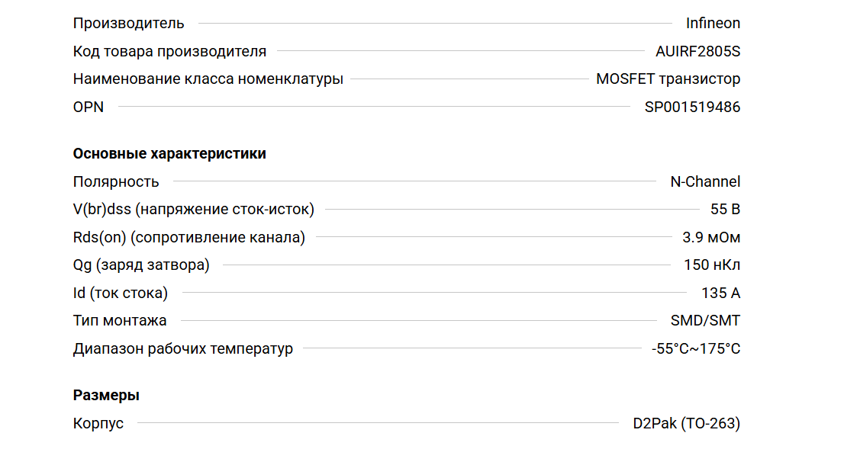Click the Rds(on) сопротивление канала label

188,237
